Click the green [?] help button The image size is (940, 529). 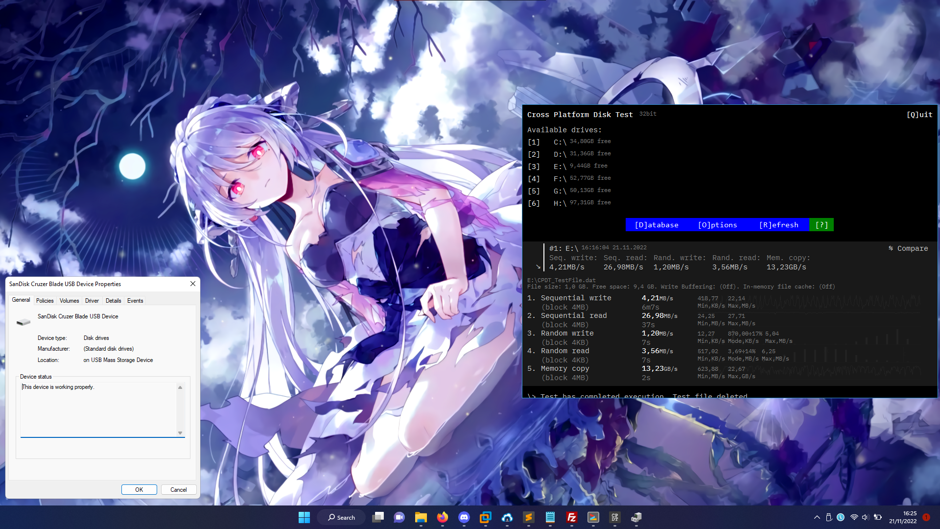(822, 225)
